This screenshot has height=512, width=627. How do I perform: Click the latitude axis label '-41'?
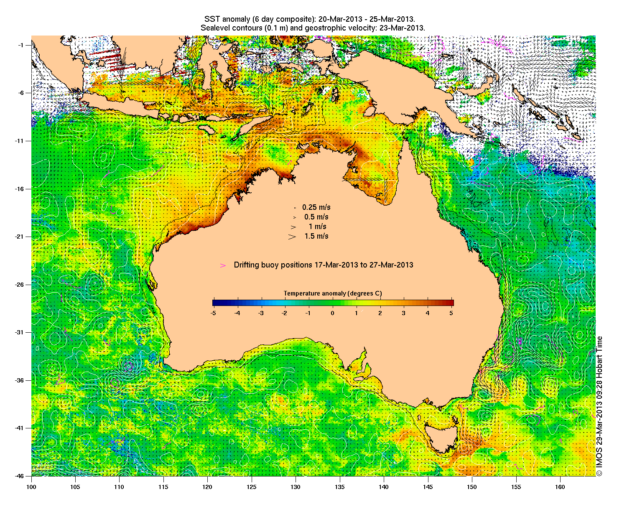point(20,428)
